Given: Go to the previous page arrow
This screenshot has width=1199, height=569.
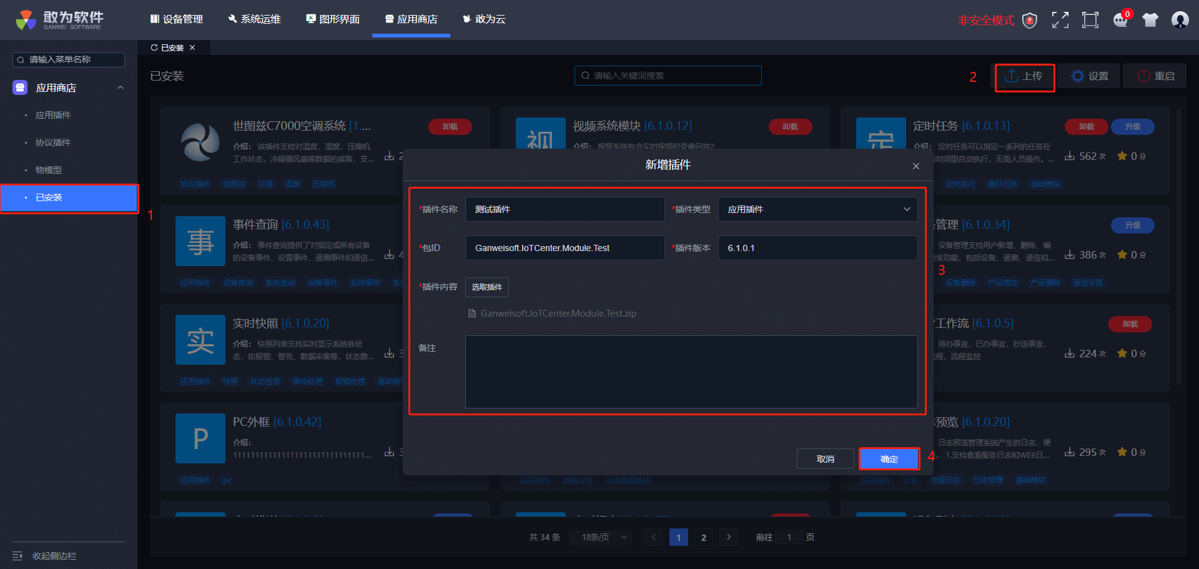Looking at the screenshot, I should (654, 537).
